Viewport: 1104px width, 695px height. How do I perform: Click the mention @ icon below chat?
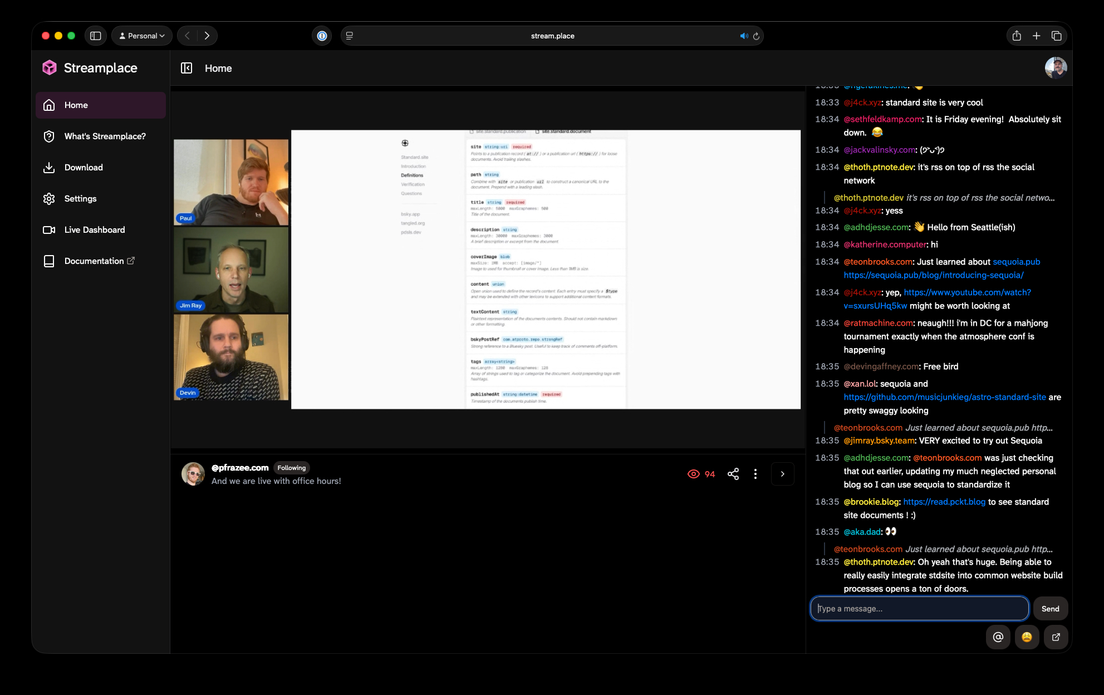click(x=998, y=637)
